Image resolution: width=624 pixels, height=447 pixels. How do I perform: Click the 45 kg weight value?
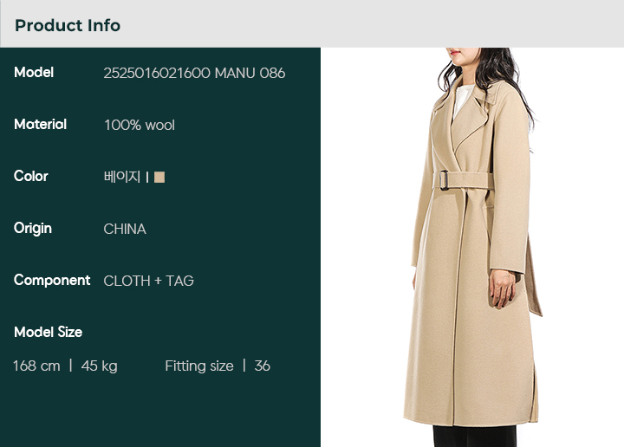99,366
